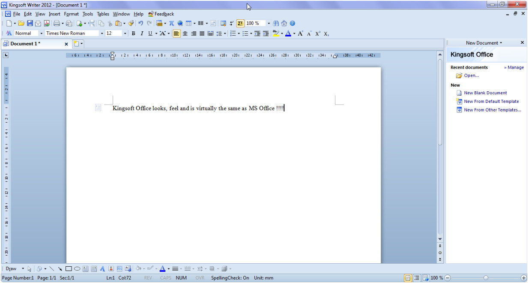529x283 pixels.
Task: Insert an equation with the pi icon
Action: 171,23
